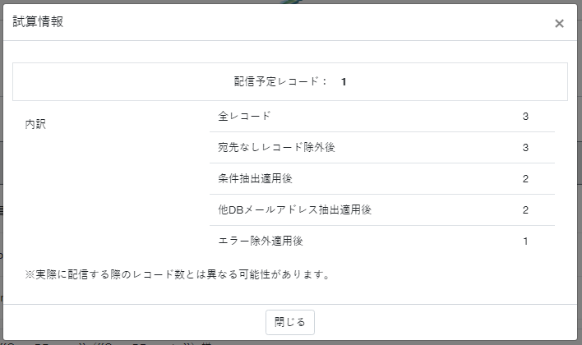Click the 他DBメールアドレス抽出適用後 count value 2
The width and height of the screenshot is (582, 345).
525,209
